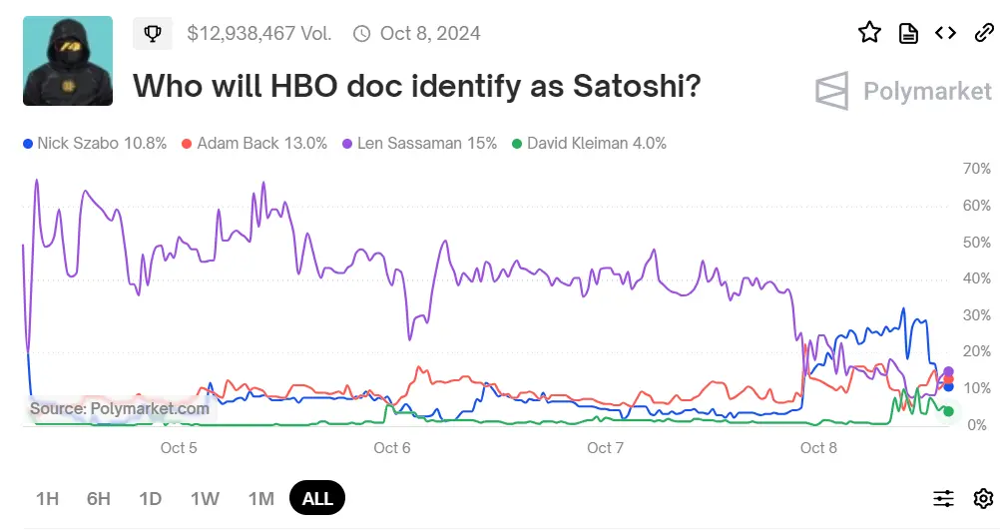This screenshot has width=1000, height=530.
Task: Click the clock icon beside date
Action: pos(361,34)
